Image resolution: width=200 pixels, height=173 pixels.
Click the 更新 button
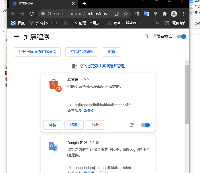[111, 52]
